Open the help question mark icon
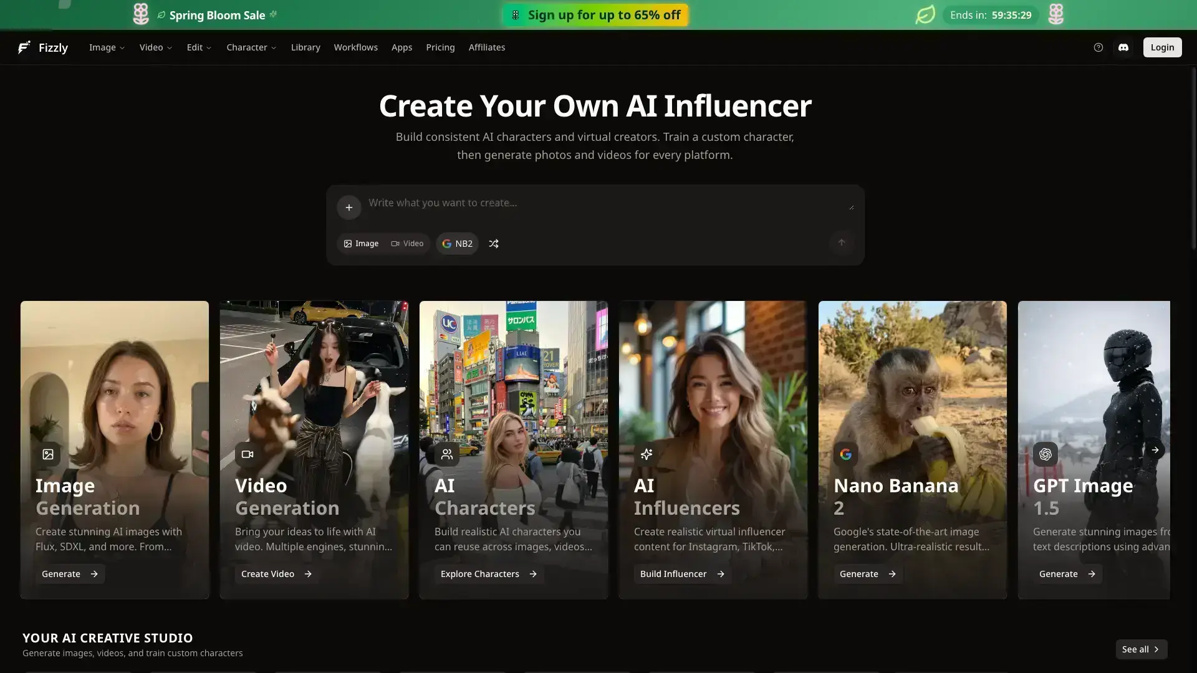Image resolution: width=1197 pixels, height=673 pixels. pyautogui.click(x=1098, y=47)
